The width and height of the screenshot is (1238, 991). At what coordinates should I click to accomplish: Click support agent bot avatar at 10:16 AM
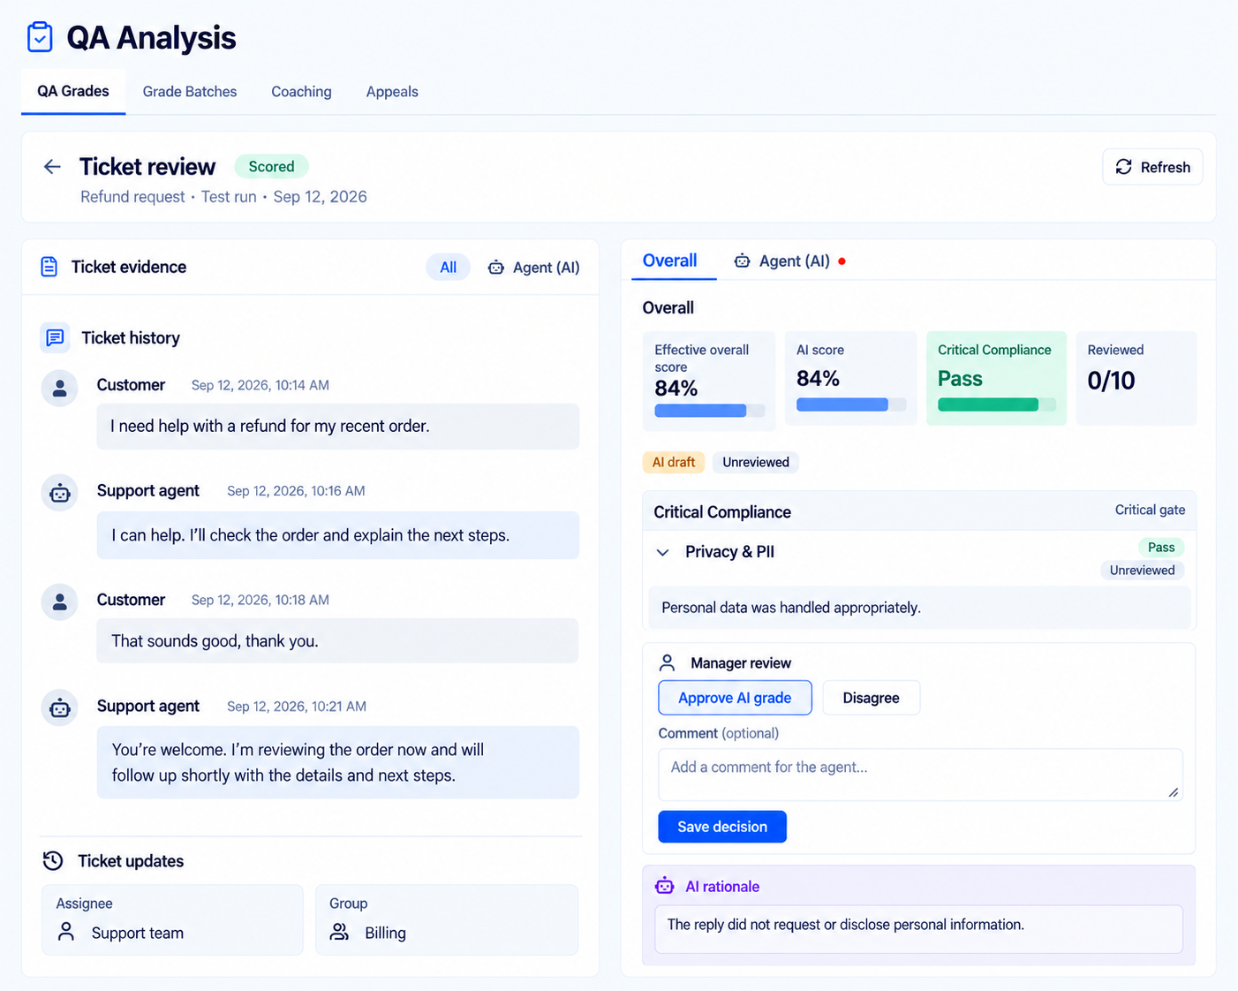60,493
